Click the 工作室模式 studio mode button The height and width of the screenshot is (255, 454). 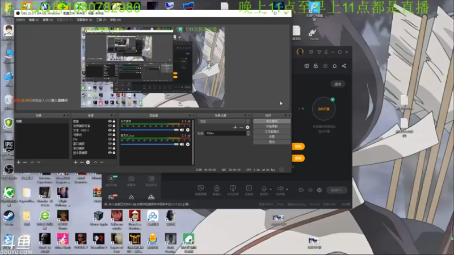272,131
